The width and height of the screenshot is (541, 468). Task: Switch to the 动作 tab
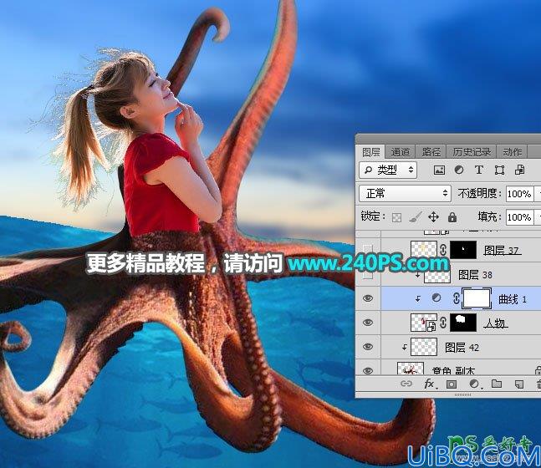pos(512,152)
